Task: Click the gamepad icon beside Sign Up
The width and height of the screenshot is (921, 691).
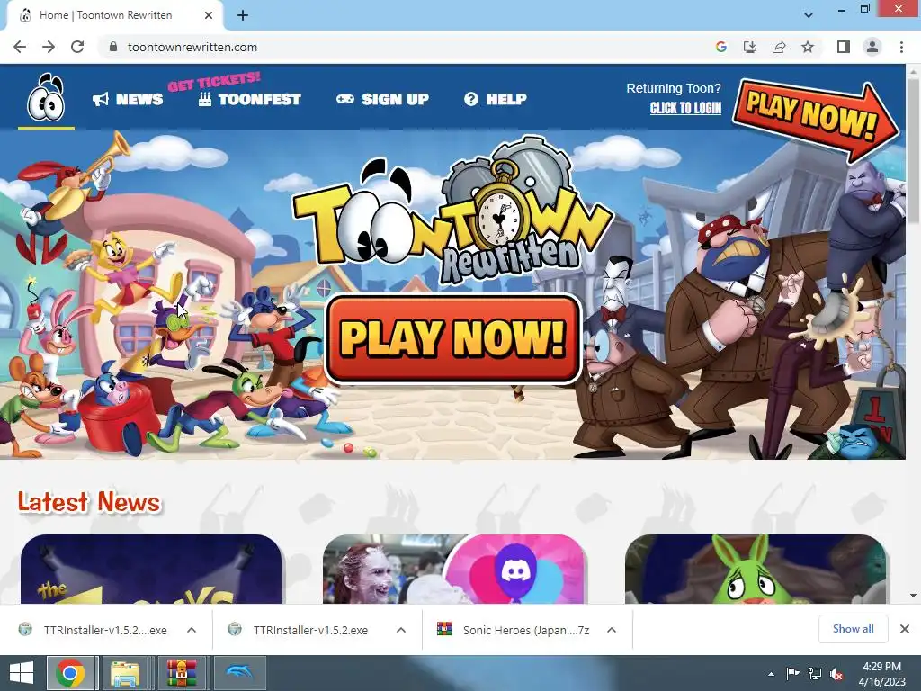Action: [344, 99]
